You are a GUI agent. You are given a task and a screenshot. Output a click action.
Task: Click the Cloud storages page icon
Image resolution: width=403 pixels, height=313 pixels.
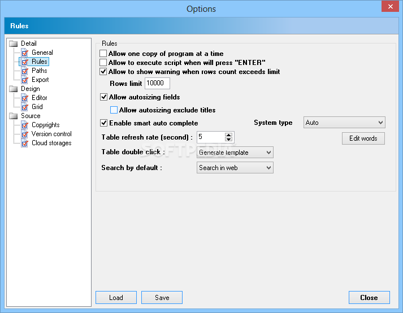tap(25, 143)
